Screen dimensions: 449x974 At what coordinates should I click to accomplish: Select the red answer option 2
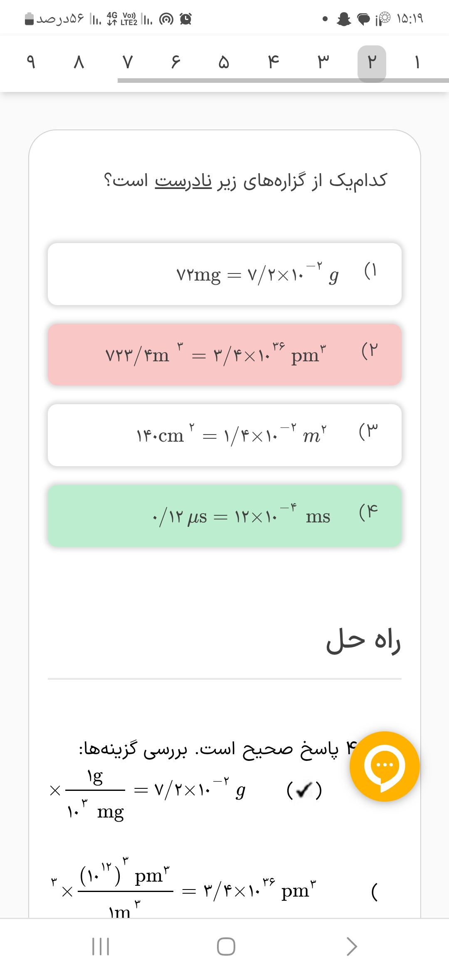tap(224, 355)
